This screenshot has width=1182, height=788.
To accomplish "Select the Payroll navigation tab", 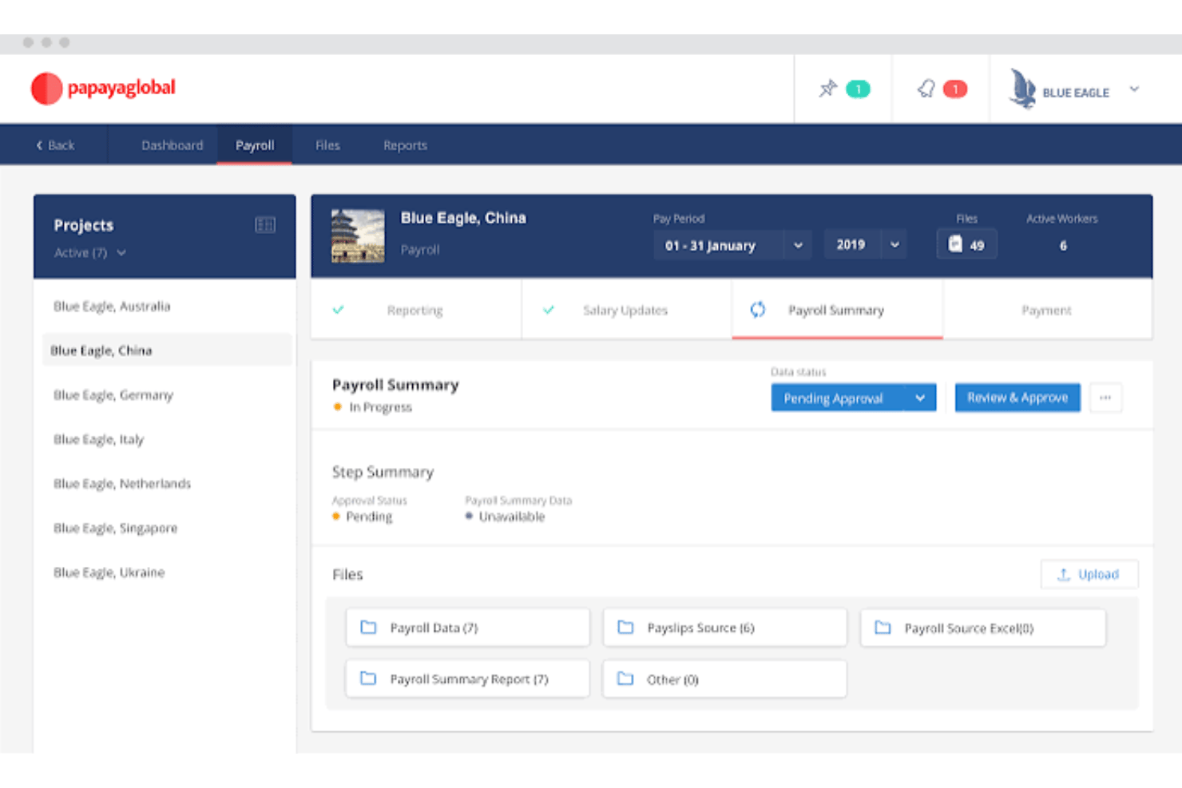I will (255, 145).
